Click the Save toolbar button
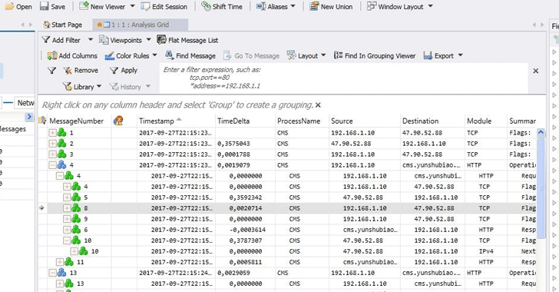Image resolution: width=559 pixels, height=292 pixels. [x=52, y=6]
